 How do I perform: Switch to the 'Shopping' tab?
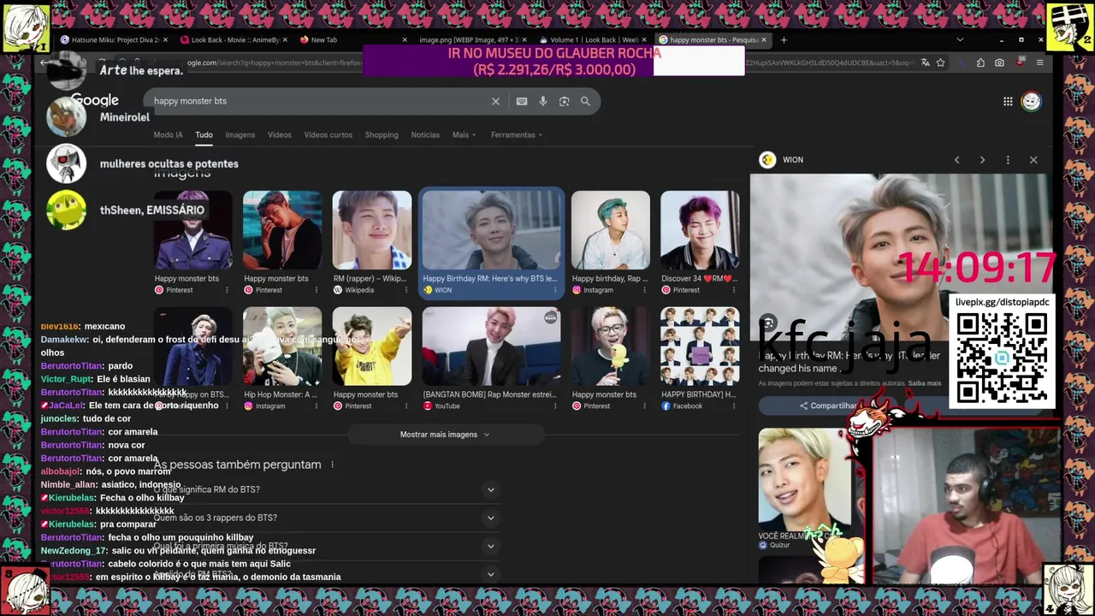point(382,134)
